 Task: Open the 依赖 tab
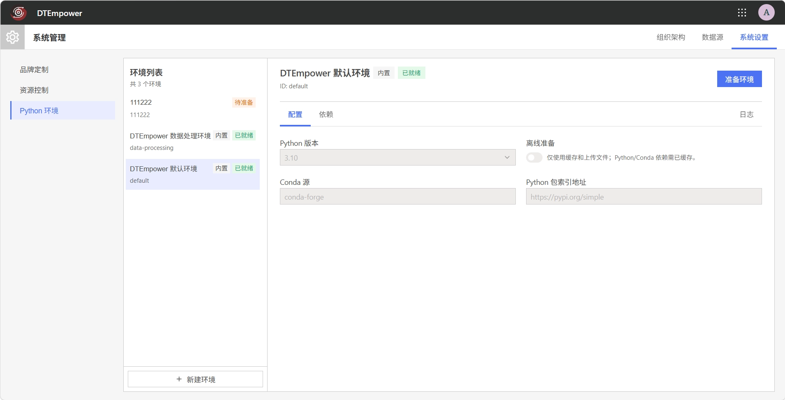(x=326, y=115)
